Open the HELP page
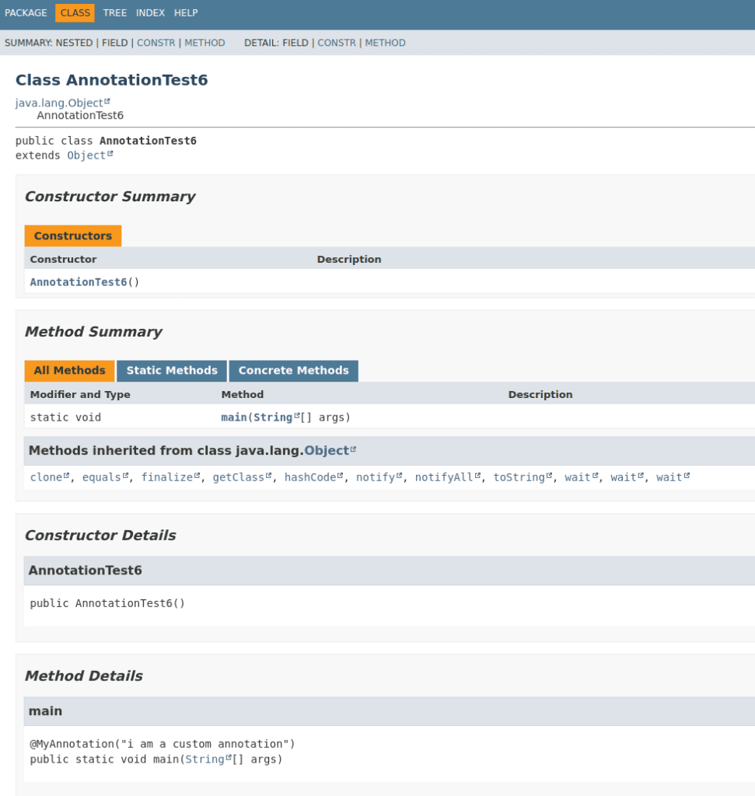Image resolution: width=755 pixels, height=796 pixels. point(186,12)
